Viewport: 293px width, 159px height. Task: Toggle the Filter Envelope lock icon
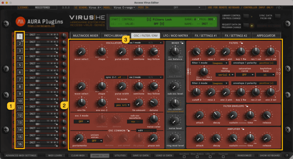point(247,106)
